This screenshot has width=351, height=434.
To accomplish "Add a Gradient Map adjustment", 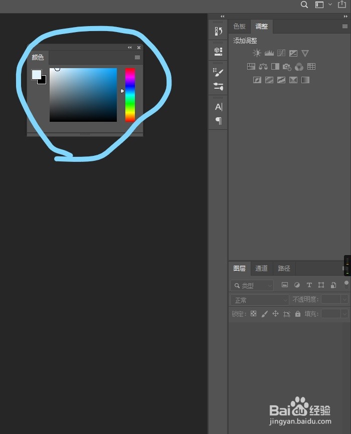I will click(305, 80).
